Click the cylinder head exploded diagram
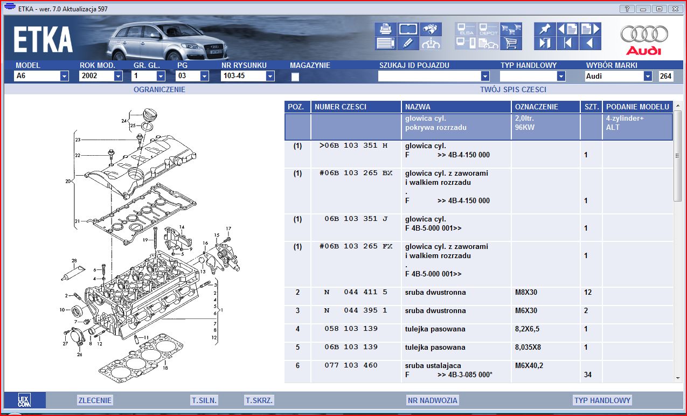The image size is (687, 416). (x=151, y=244)
